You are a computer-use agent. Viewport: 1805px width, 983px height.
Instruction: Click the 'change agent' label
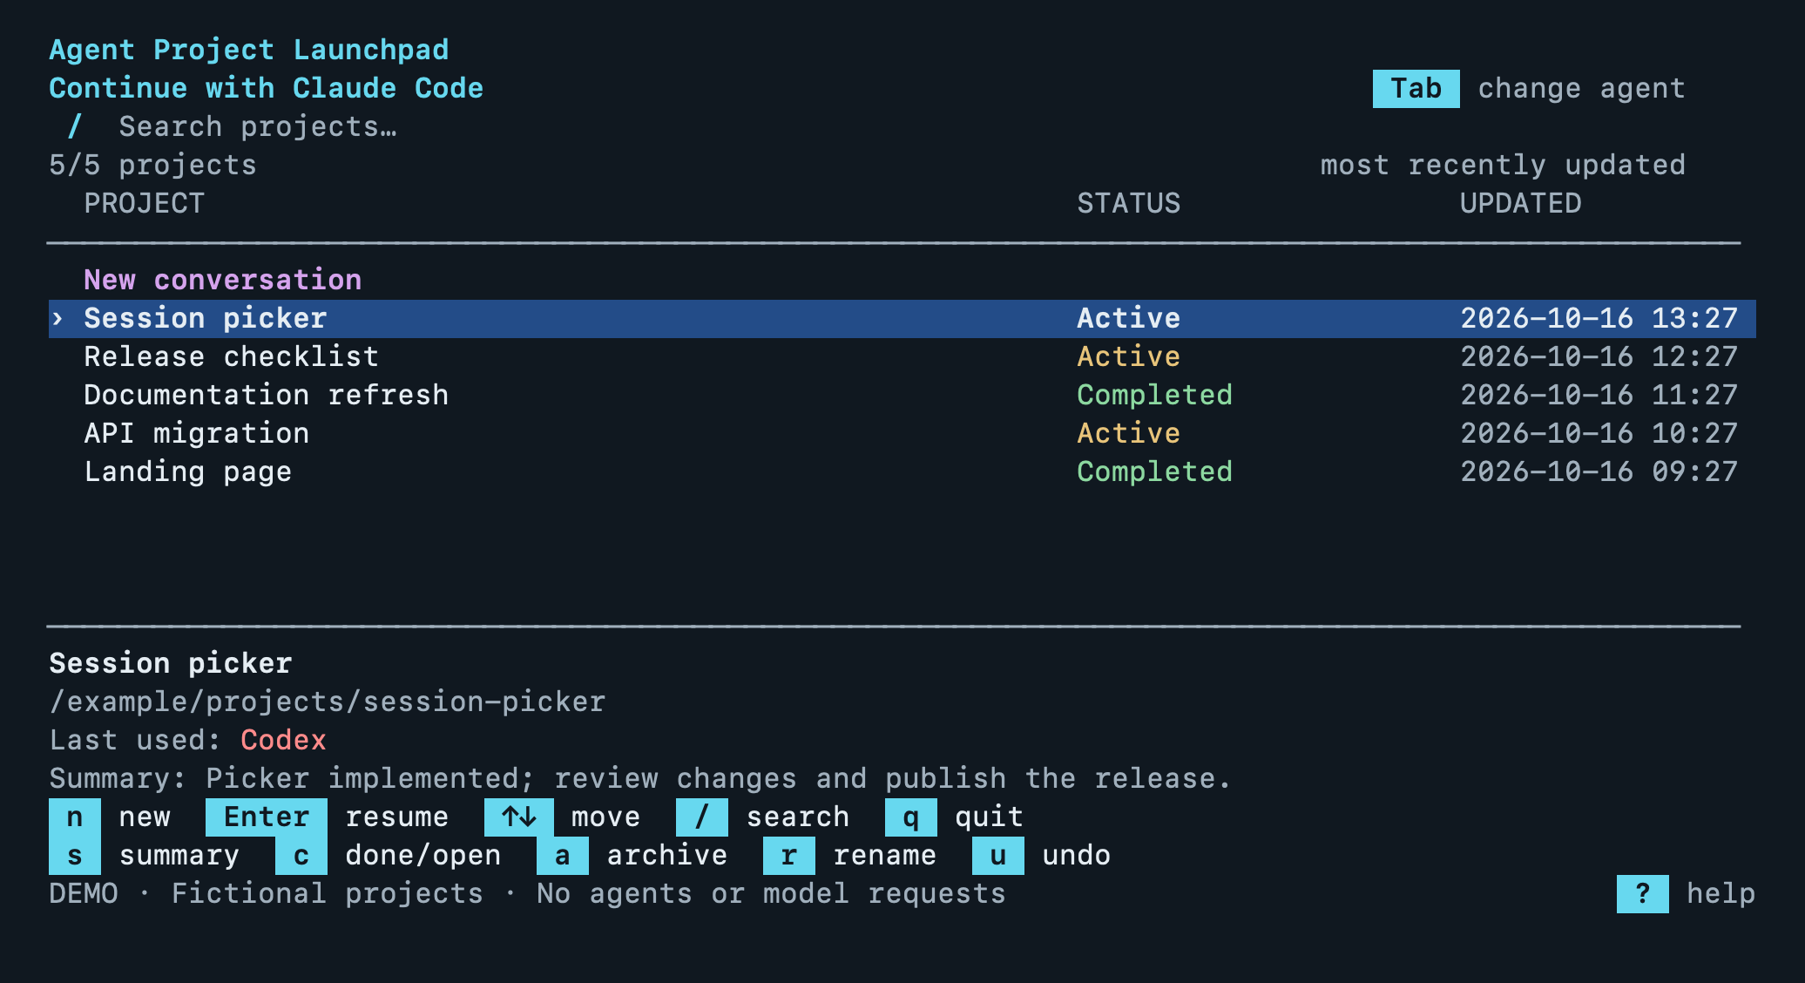coord(1582,89)
